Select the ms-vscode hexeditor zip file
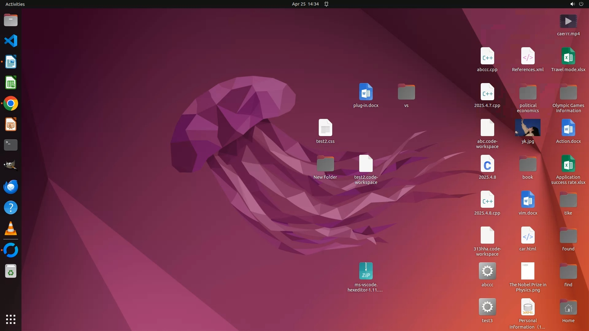 pos(366,271)
